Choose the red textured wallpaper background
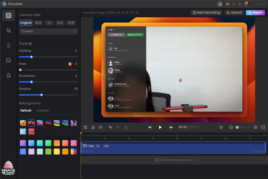The width and height of the screenshot is (268, 179). (31, 131)
